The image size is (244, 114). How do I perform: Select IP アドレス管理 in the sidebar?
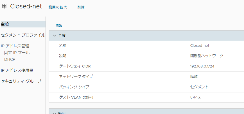[x=15, y=46]
